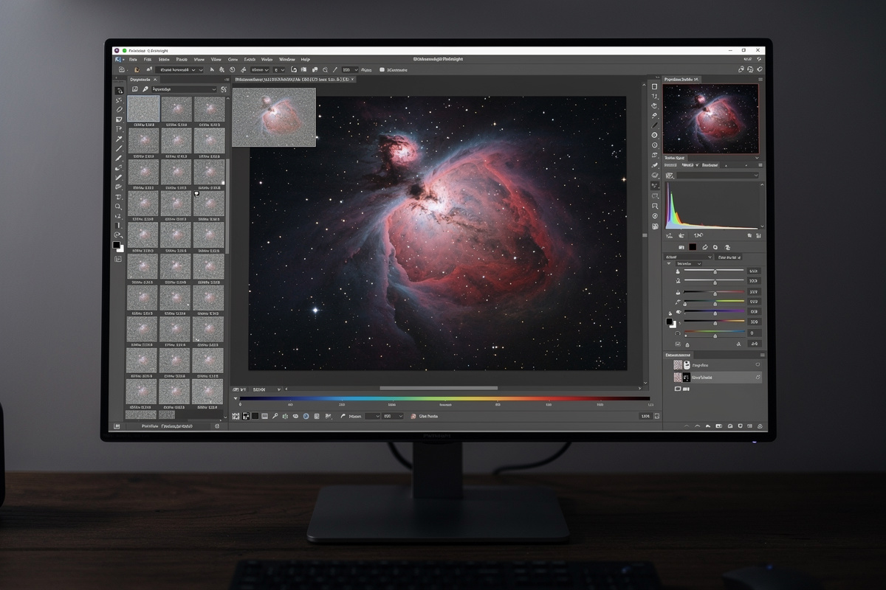Screen dimensions: 886x590
Task: Toggle visibility of the selected second layer row
Action: (x=758, y=377)
